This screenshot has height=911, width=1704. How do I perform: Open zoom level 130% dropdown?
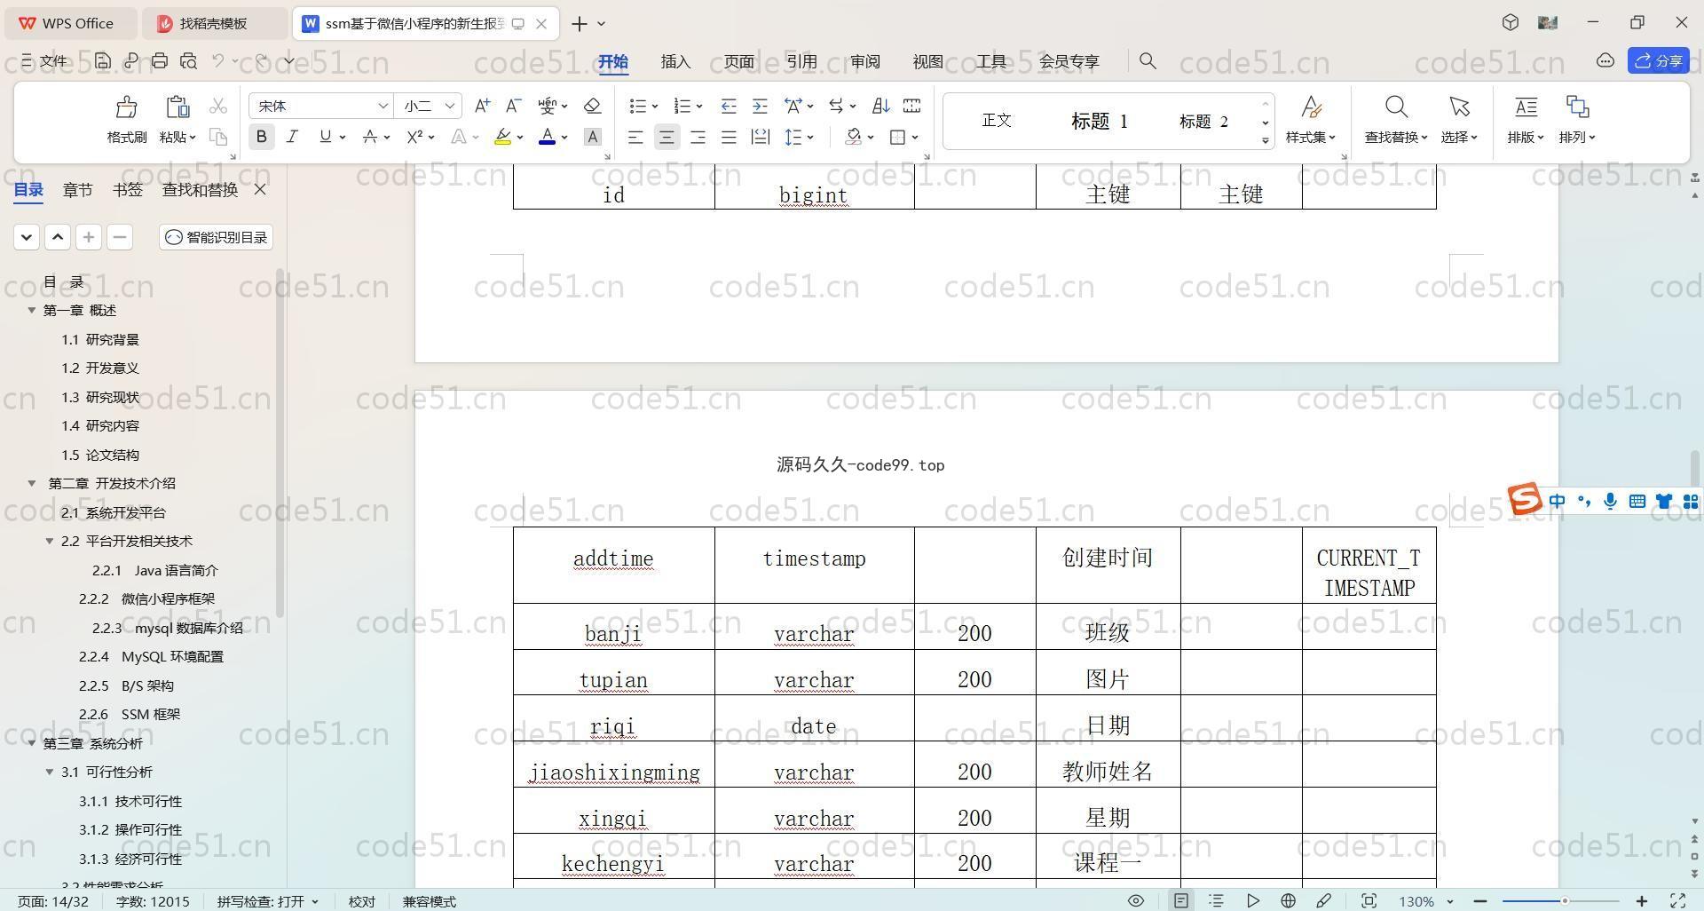pyautogui.click(x=1449, y=901)
